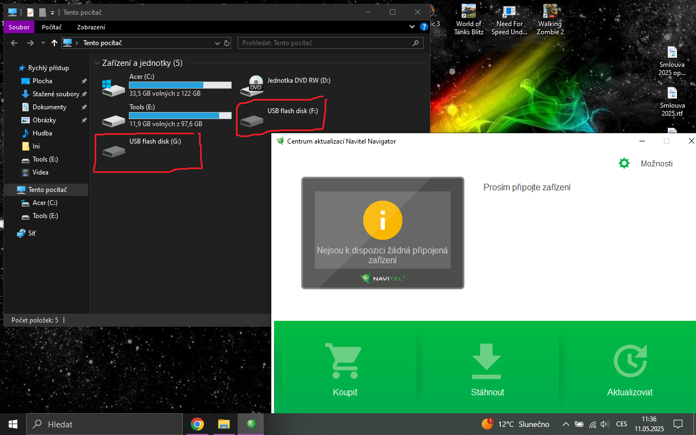
Task: Open the notification center icon
Action: pos(678,424)
